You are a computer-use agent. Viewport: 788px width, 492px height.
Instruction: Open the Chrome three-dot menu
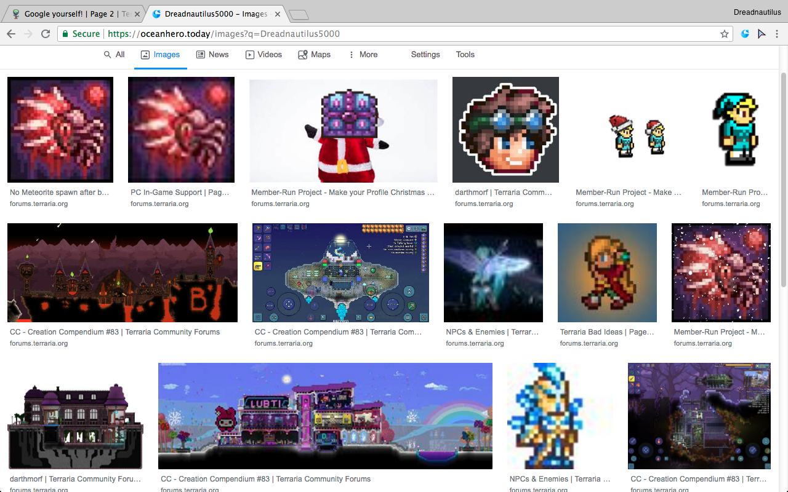778,34
